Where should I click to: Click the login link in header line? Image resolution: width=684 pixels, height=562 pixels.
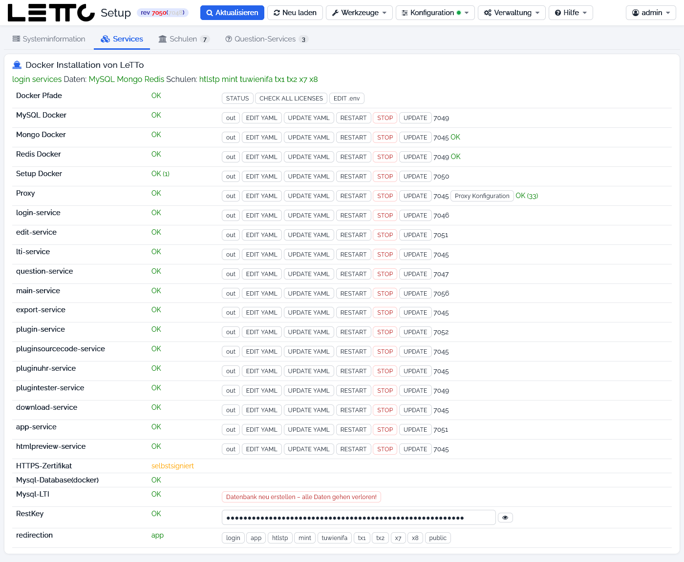point(21,79)
